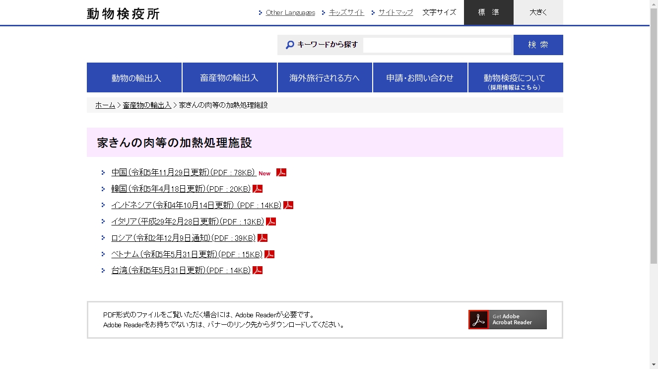The image size is (658, 369).
Task: Visit the キッズサイト link
Action: tap(346, 12)
